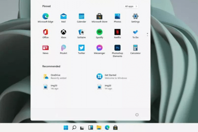Open Search from the taskbar

[74, 128]
